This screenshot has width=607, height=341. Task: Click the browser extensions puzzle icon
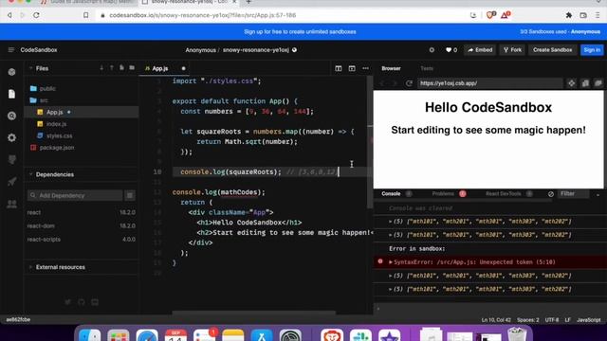tap(569, 15)
